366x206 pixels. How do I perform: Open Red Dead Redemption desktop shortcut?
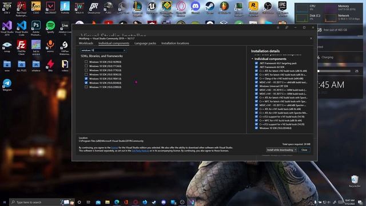click(22, 9)
